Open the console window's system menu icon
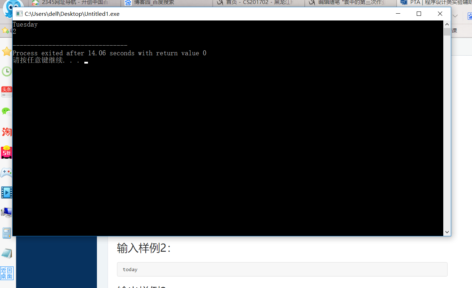The image size is (472, 288). click(x=19, y=14)
